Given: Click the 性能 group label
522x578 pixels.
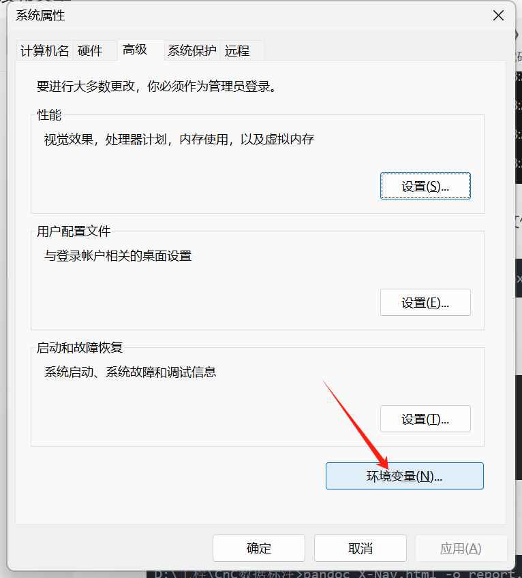Looking at the screenshot, I should (x=49, y=115).
